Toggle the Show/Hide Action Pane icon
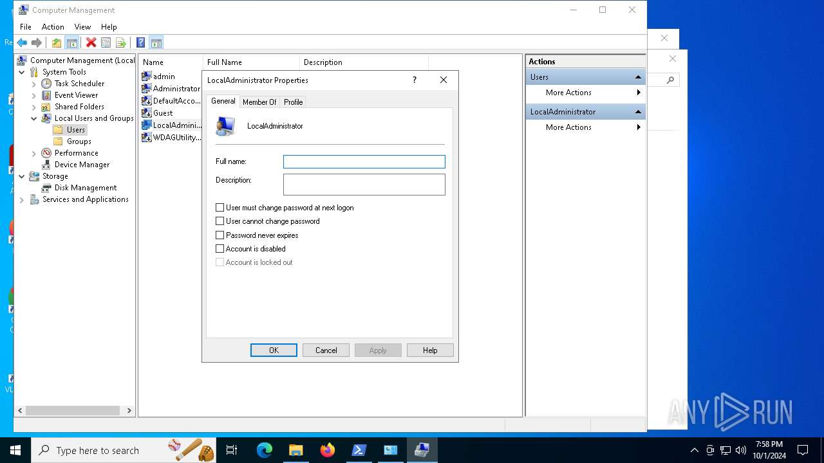Screen dimensions: 824x463 click(x=156, y=42)
